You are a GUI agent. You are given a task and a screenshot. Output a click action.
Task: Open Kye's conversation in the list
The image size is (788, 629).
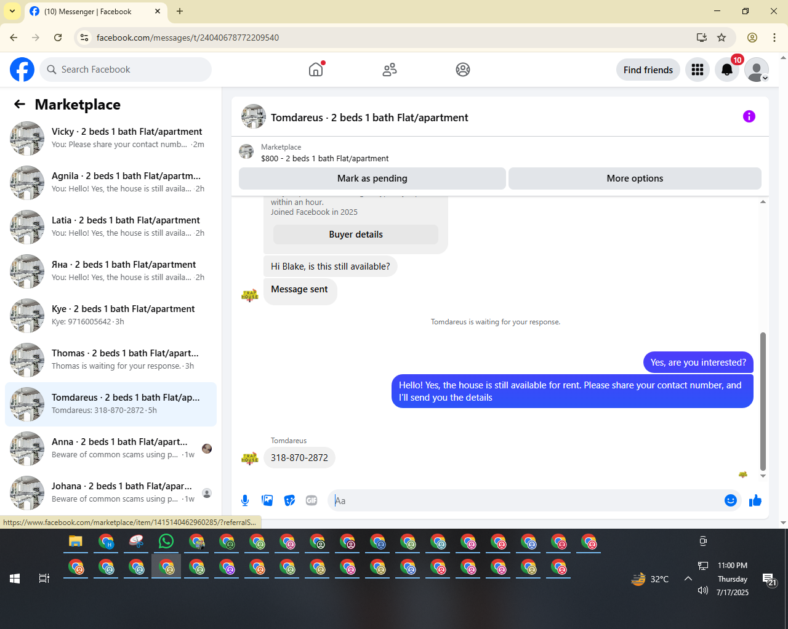pyautogui.click(x=111, y=316)
